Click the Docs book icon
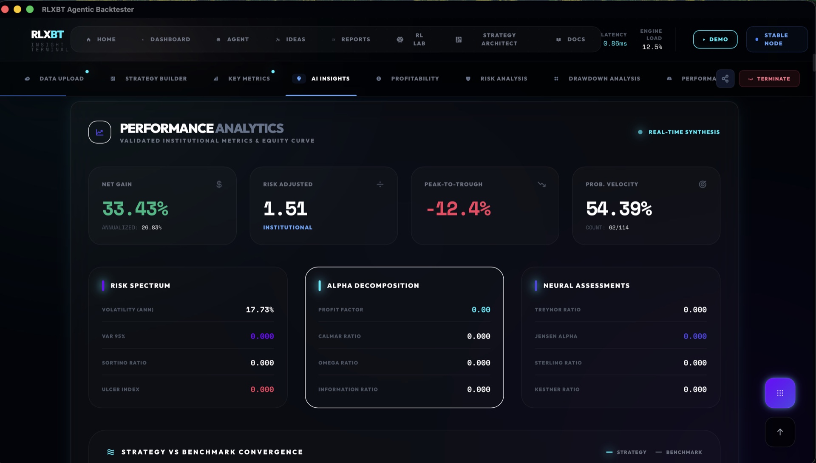 [558, 40]
